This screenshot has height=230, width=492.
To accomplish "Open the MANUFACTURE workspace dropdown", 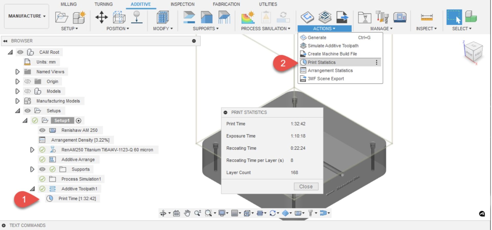I will pyautogui.click(x=27, y=16).
